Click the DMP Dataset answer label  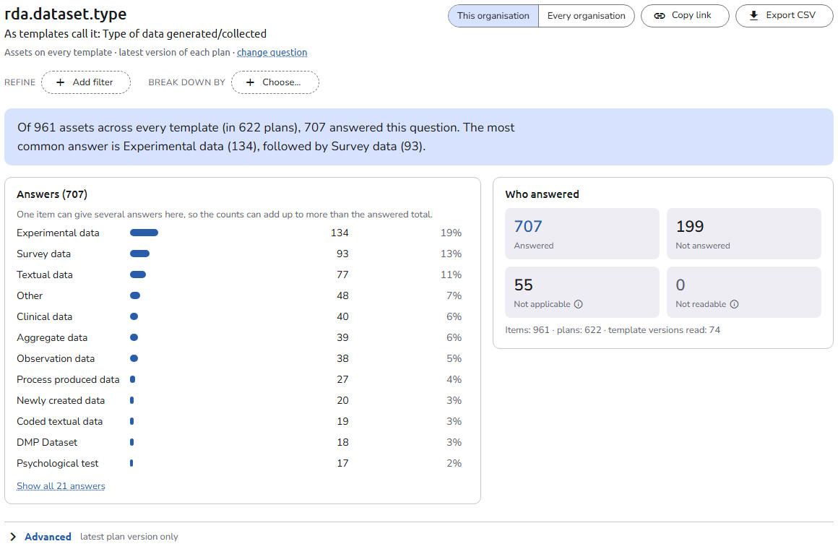pos(47,443)
